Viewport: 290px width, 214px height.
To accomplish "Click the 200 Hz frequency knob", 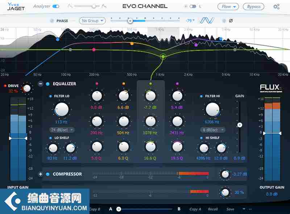I will click(x=97, y=122).
